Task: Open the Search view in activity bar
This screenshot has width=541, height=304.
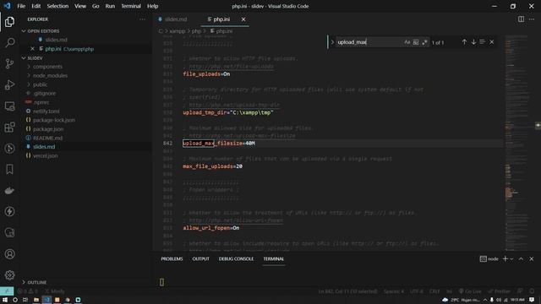Action: 9,43
